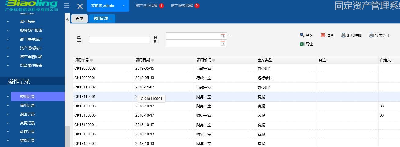
Task: Open the start date calendar picker
Action: point(223,36)
